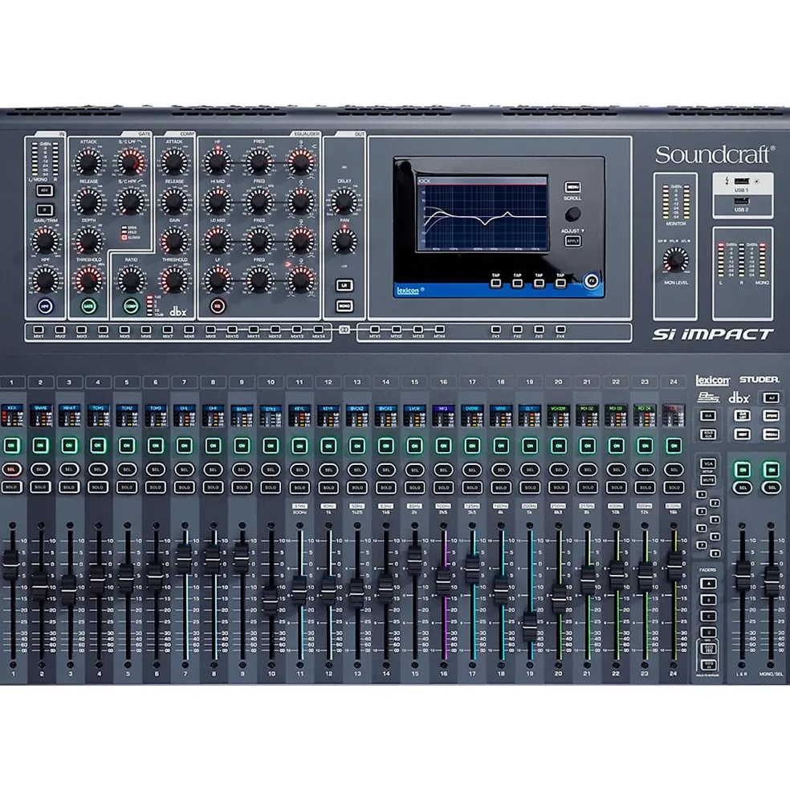Tap the round FX button on the screen bezel

pyautogui.click(x=591, y=280)
